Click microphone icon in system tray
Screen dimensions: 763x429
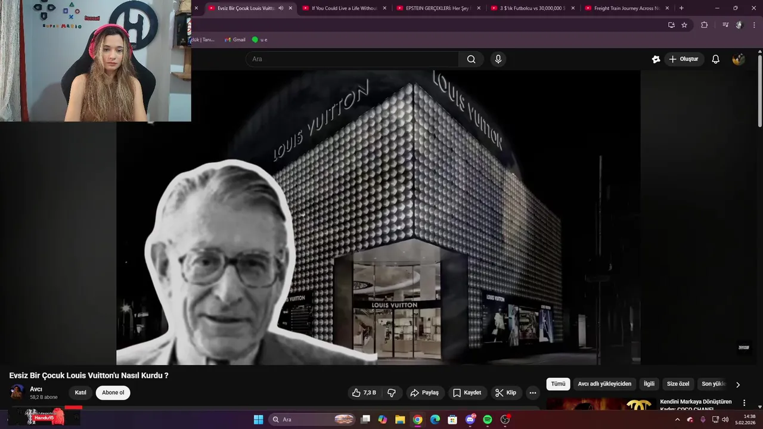pos(703,419)
